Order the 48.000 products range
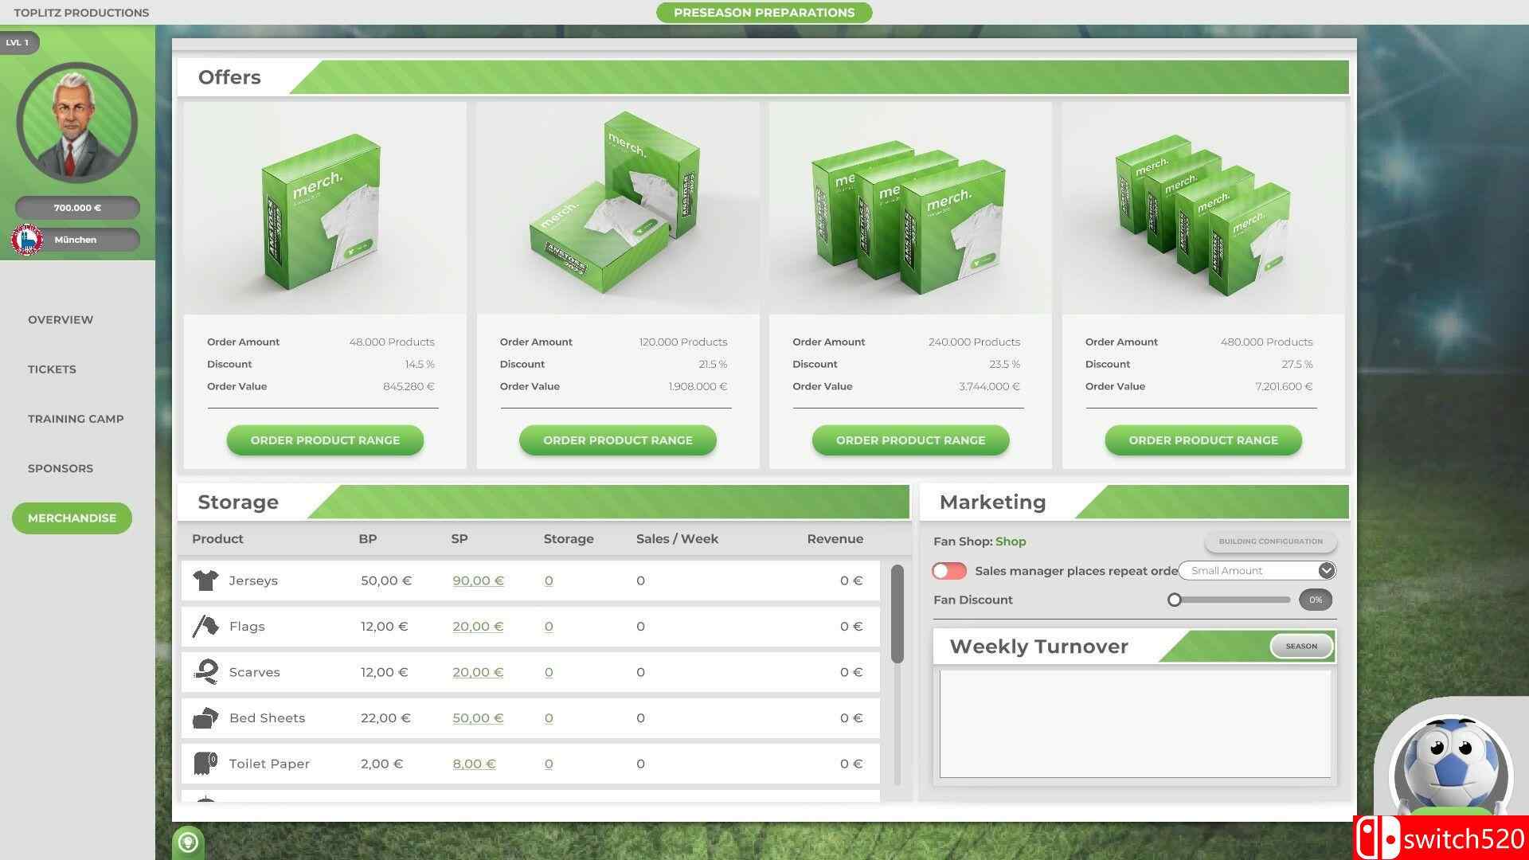The width and height of the screenshot is (1529, 860). 325,440
